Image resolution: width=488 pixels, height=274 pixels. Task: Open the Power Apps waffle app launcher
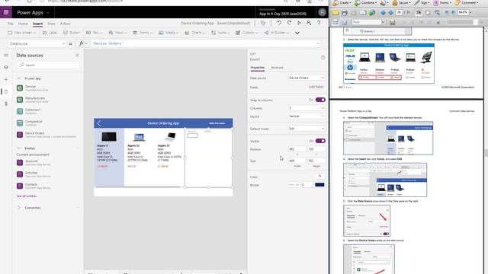click(6, 12)
